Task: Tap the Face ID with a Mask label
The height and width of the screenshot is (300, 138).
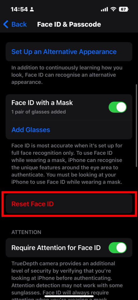Action: click(42, 103)
